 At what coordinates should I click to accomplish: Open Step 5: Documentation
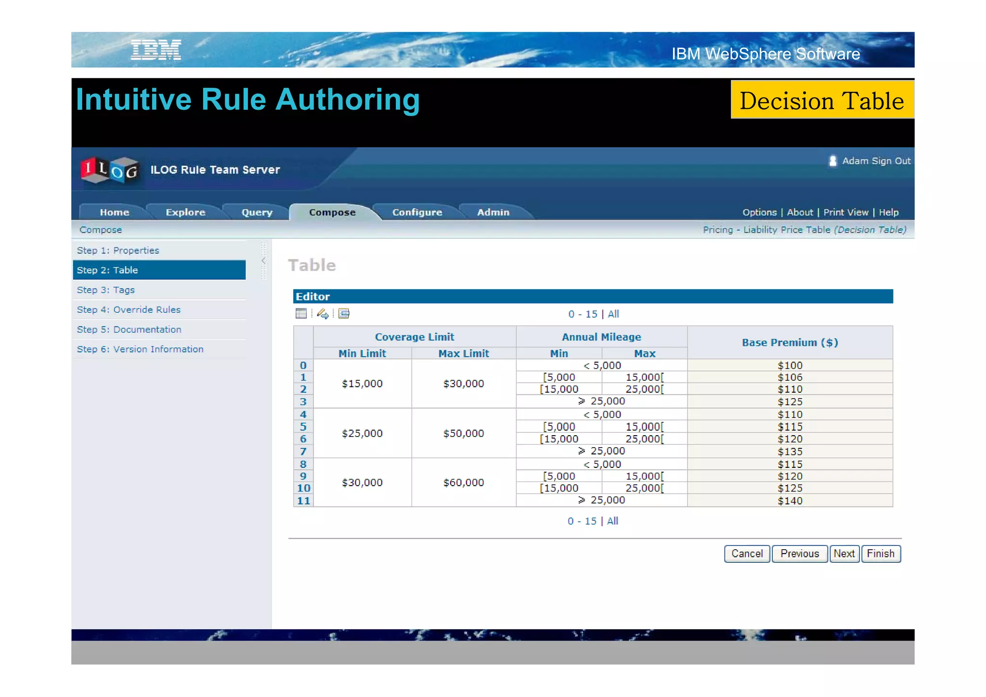tap(159, 329)
